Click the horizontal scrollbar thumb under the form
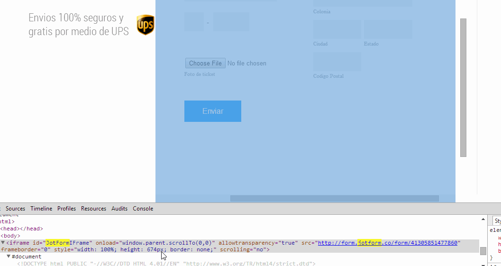 [x=334, y=199]
